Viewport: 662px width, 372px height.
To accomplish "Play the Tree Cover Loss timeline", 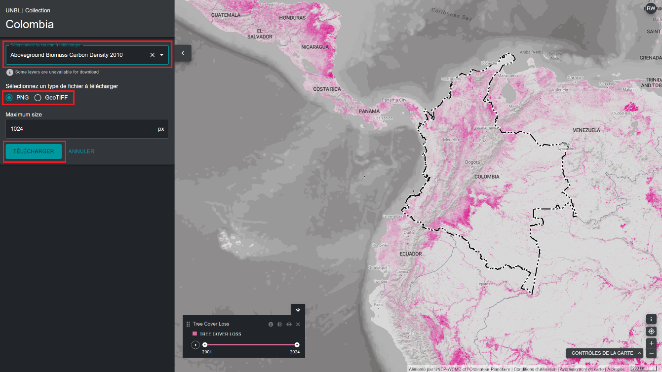I will (x=195, y=345).
